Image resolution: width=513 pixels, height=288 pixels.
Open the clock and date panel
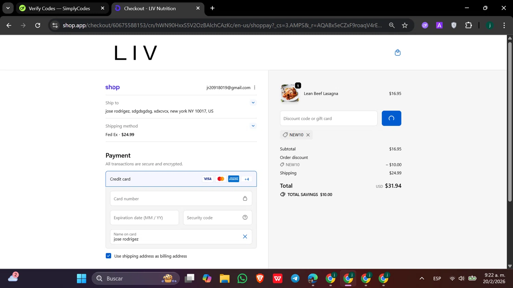click(x=494, y=278)
